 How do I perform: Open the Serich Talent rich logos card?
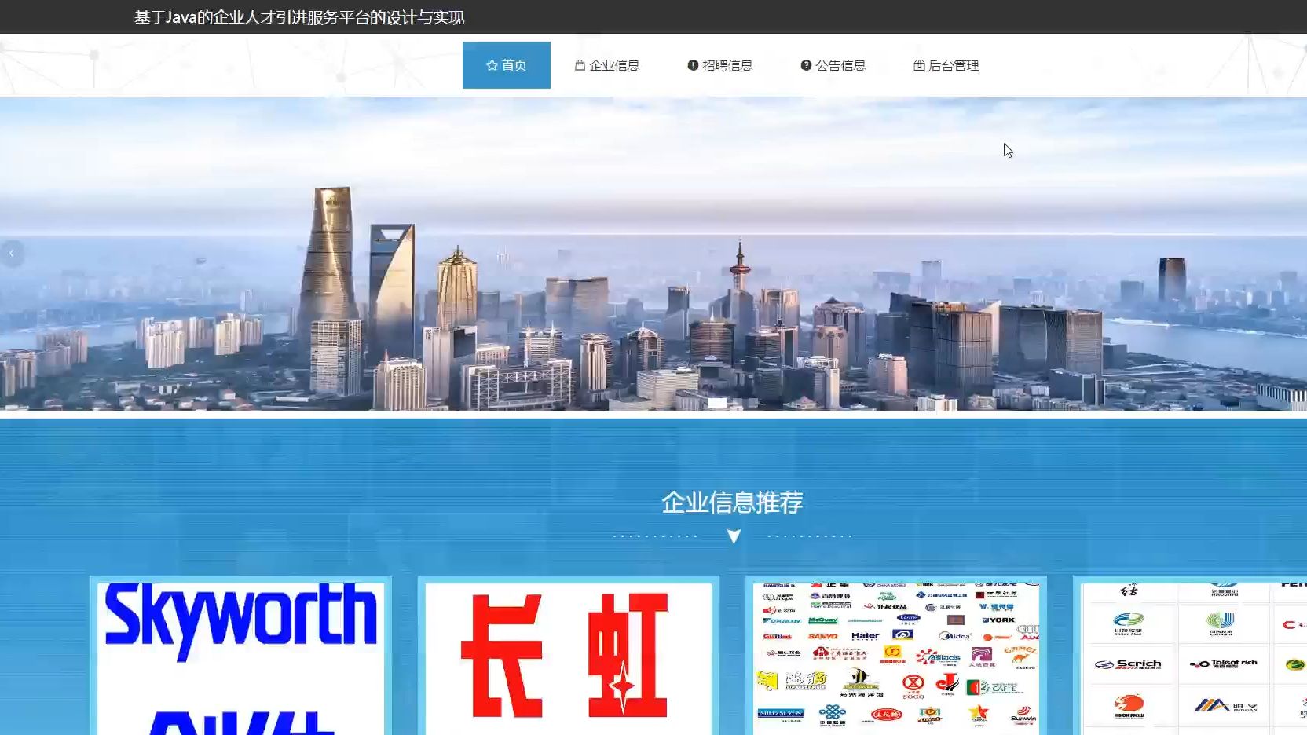(1191, 656)
